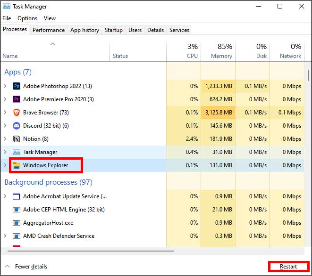Click the Adobe Photoshop 2022 icon
This screenshot has width=312, height=276.
click(17, 86)
